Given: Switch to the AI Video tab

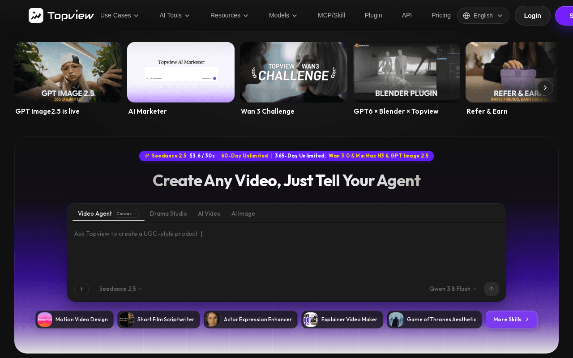Looking at the screenshot, I should pos(209,214).
